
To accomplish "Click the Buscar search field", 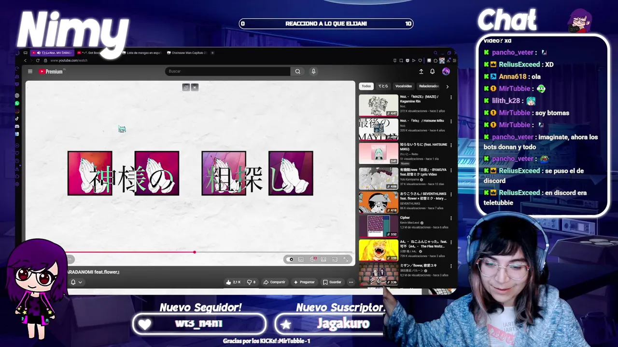I will (x=228, y=71).
